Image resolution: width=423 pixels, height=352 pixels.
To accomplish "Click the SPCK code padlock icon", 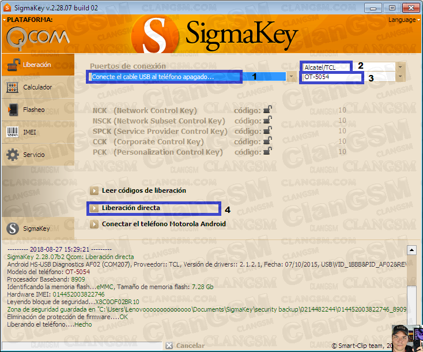I will point(267,130).
